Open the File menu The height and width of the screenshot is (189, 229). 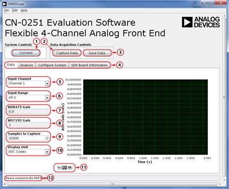coord(6,11)
